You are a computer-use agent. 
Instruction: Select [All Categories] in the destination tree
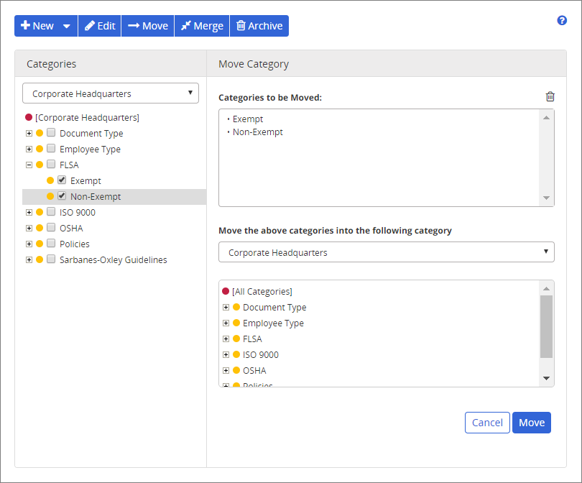[x=262, y=291]
